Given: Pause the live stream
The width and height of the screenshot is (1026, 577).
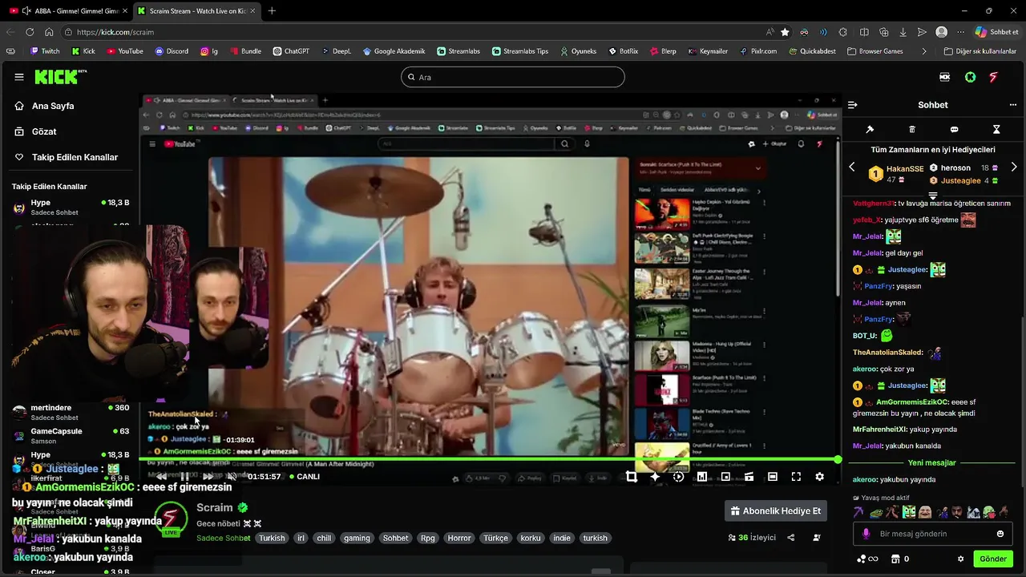Looking at the screenshot, I should pos(184,477).
